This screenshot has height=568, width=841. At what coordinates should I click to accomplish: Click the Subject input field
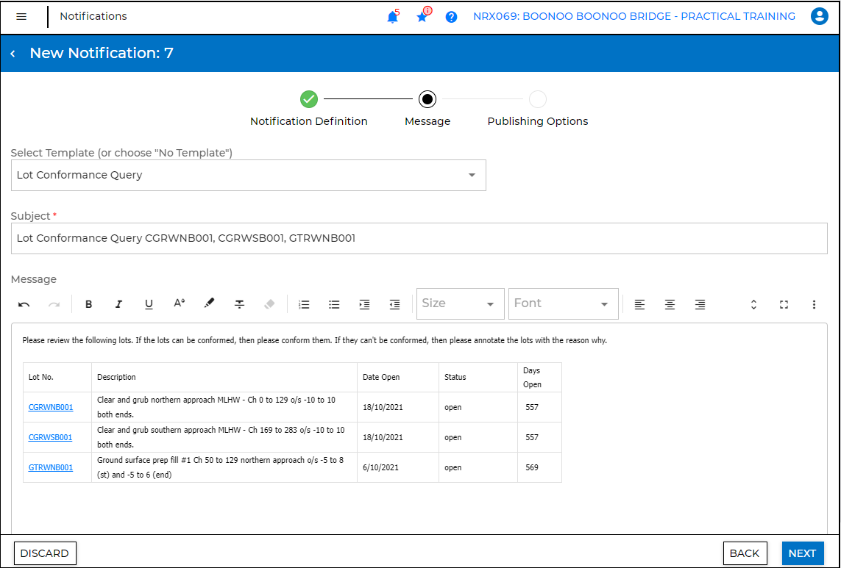pos(419,239)
